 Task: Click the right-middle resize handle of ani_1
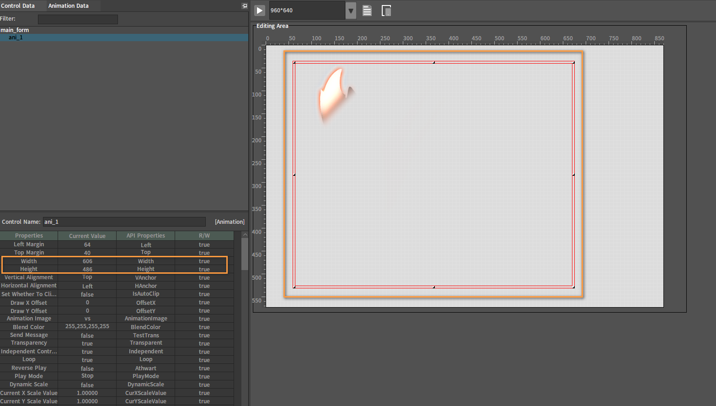pos(573,174)
